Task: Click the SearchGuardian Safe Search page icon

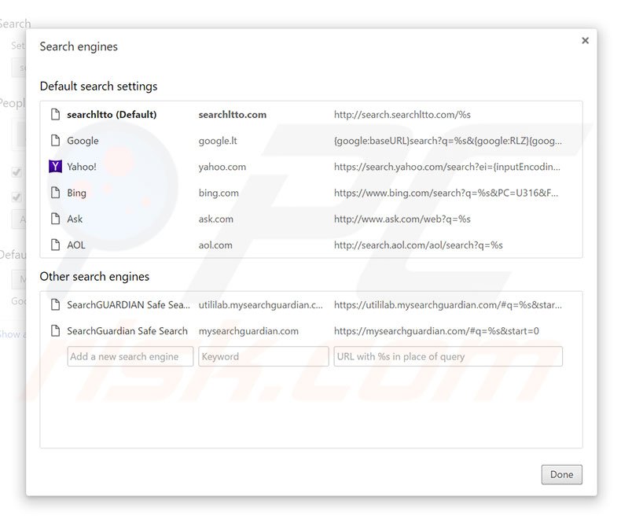Action: 56,331
